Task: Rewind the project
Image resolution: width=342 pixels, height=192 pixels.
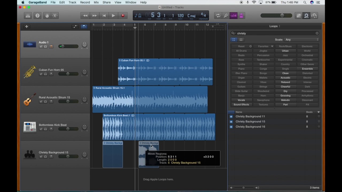Action: pyautogui.click(x=85, y=16)
